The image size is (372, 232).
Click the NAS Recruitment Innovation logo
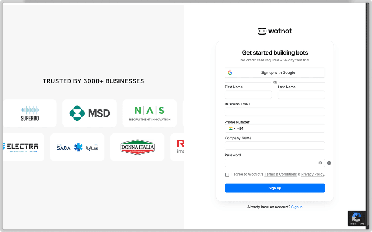[x=149, y=113]
